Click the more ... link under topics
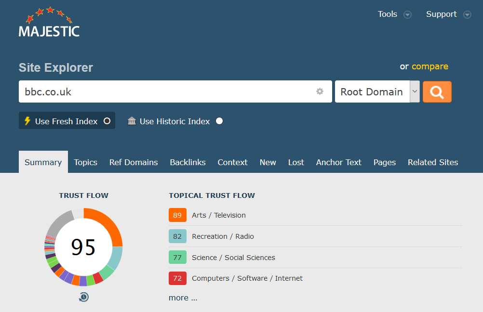Viewport: 483px width, 312px height. [183, 298]
